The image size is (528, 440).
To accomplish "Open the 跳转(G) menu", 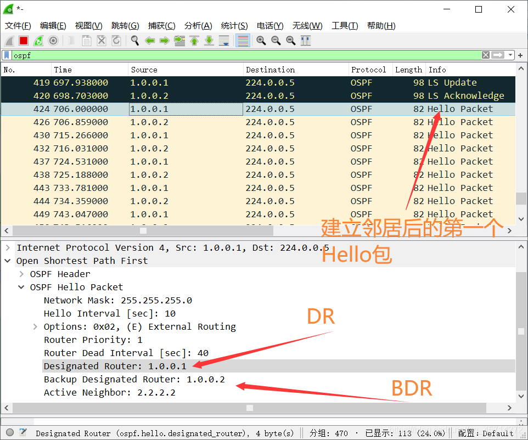I will click(125, 26).
